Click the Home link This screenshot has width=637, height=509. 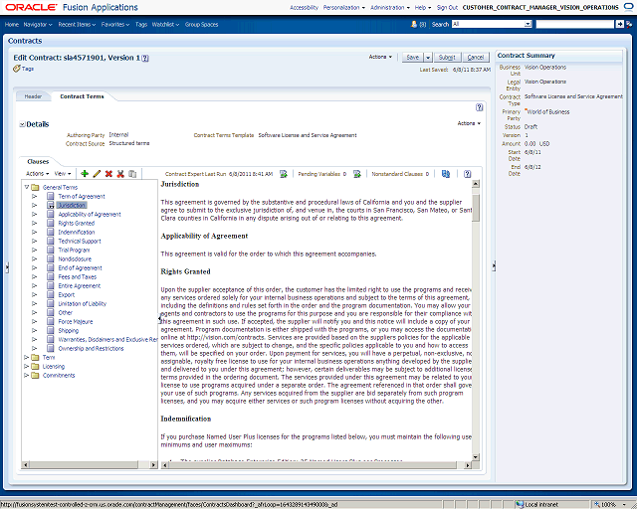click(12, 24)
